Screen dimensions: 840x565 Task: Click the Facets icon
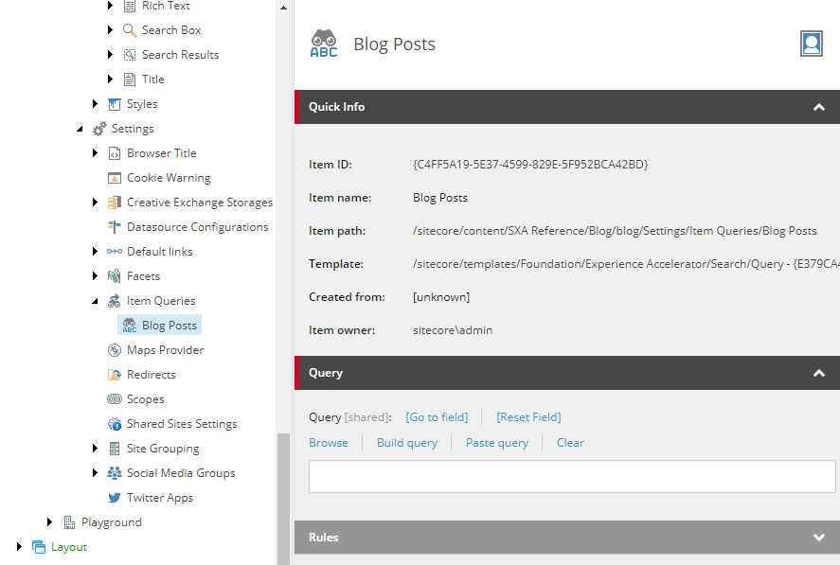coord(115,276)
